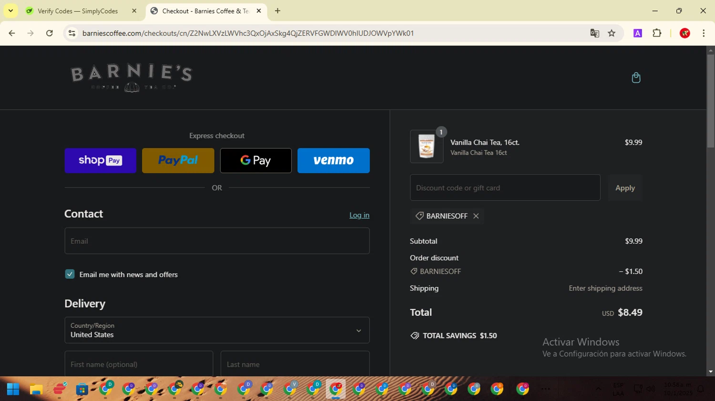This screenshot has width=715, height=401.
Task: Pay with PayPal express checkout
Action: [178, 160]
